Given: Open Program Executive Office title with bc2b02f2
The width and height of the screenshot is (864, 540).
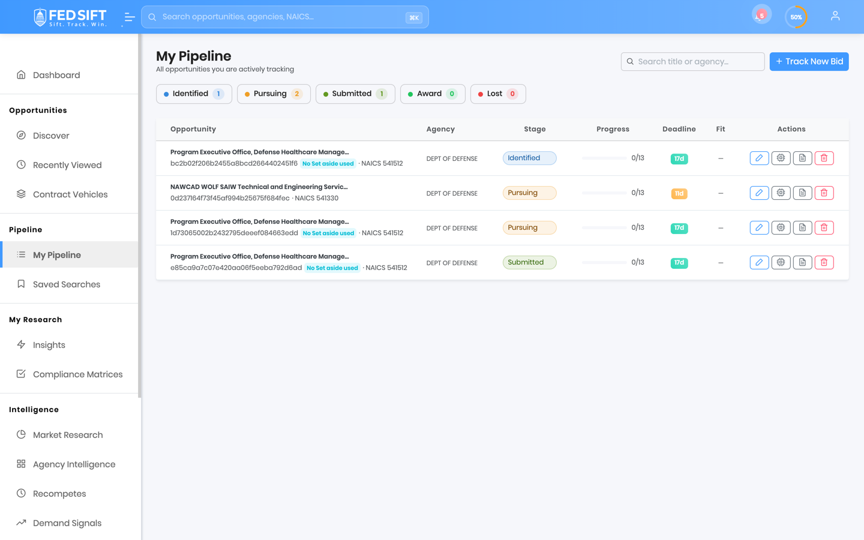Looking at the screenshot, I should [x=259, y=152].
